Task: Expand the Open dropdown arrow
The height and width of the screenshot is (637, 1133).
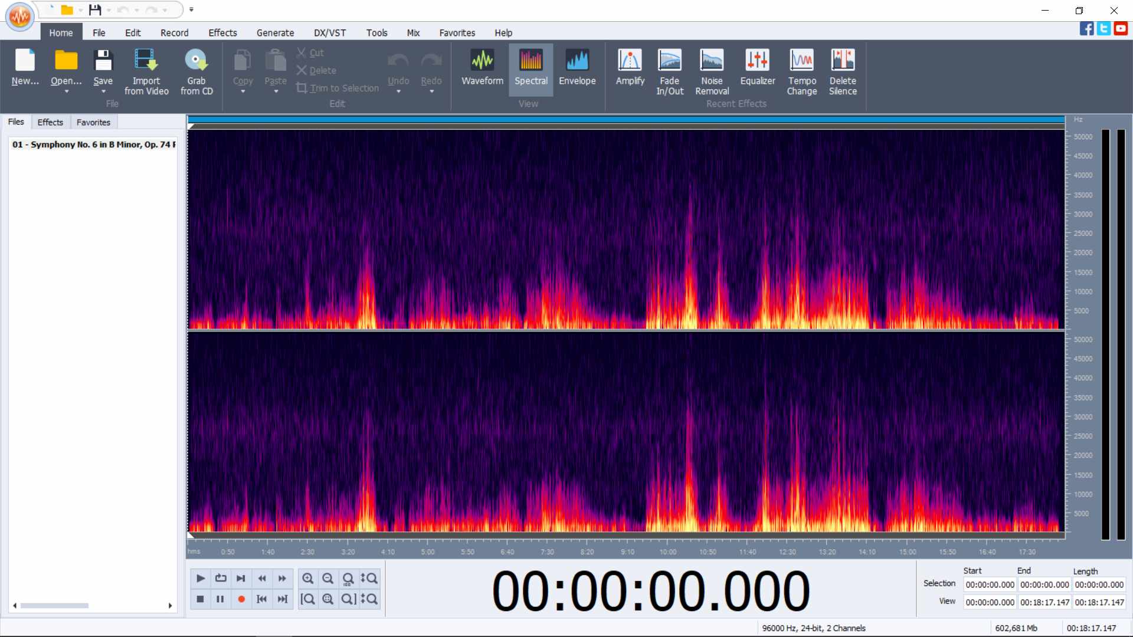Action: 66,92
